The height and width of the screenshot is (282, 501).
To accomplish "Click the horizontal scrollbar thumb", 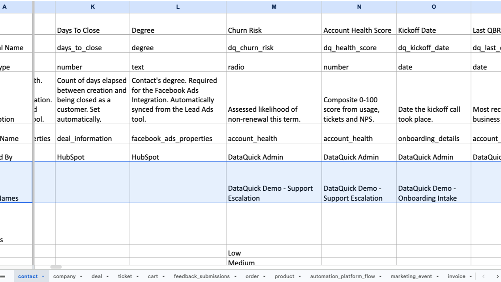I will 56,267.
